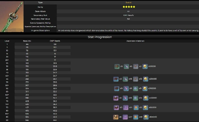Click the green sword weapon thumbnail
This screenshot has height=122, width=199.
click(x=12, y=16)
